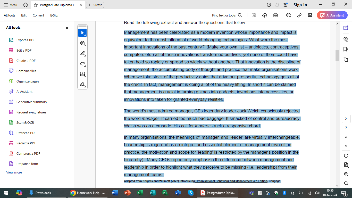Open Skype from the taskbar
This screenshot has height=198, width=352.
191,193
